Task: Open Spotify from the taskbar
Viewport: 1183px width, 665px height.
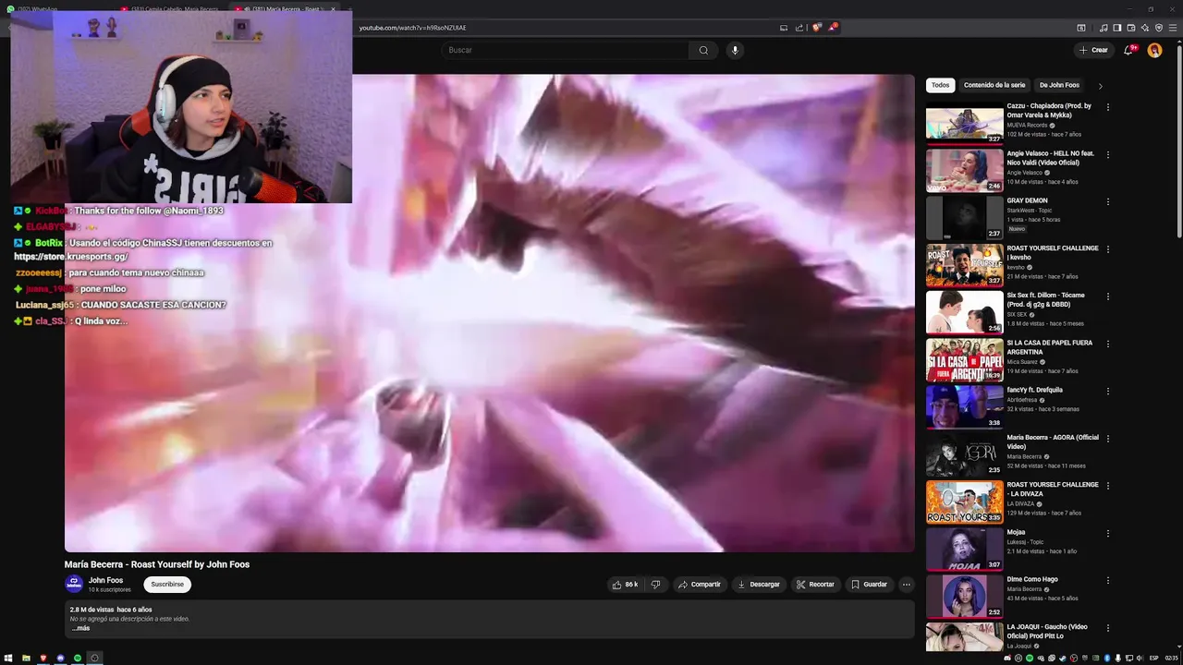Action: pos(78,658)
